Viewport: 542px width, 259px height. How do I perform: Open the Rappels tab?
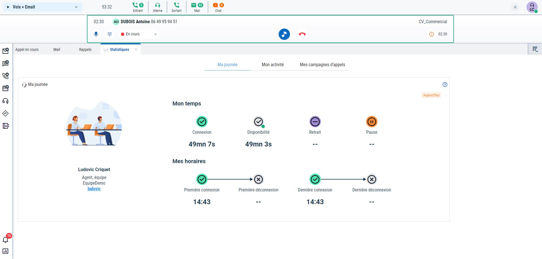tap(85, 49)
